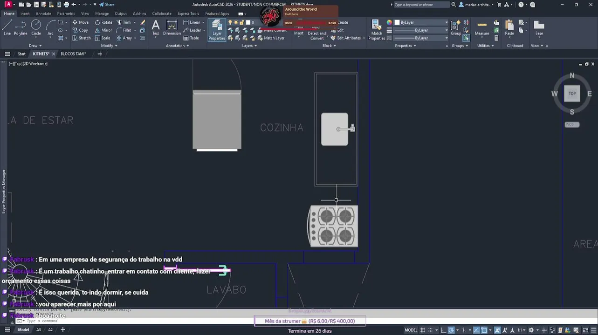Click the MODEL space button
Viewport: 598px width, 335px height.
pos(411,330)
